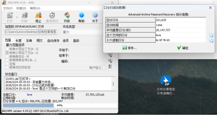Open dropdown arrow next to 打开
Screen dimensions: 217x115
[x=17, y=17]
